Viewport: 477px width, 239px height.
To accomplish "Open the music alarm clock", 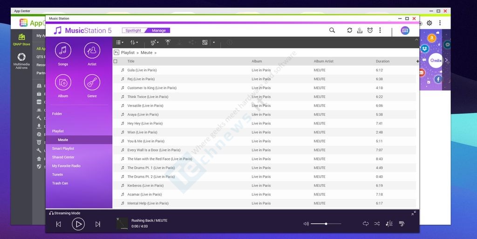I will [x=370, y=30].
